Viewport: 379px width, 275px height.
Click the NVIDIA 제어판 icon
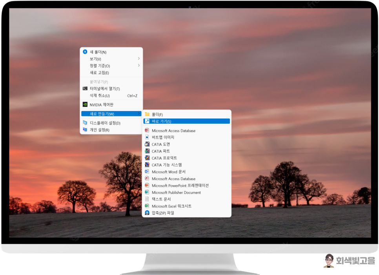pos(85,104)
